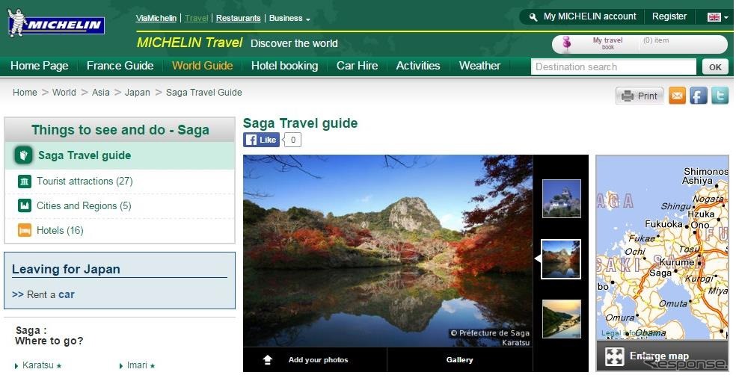This screenshot has width=736, height=378.
Task: Open Cities and Regions (5)
Action: pos(83,205)
